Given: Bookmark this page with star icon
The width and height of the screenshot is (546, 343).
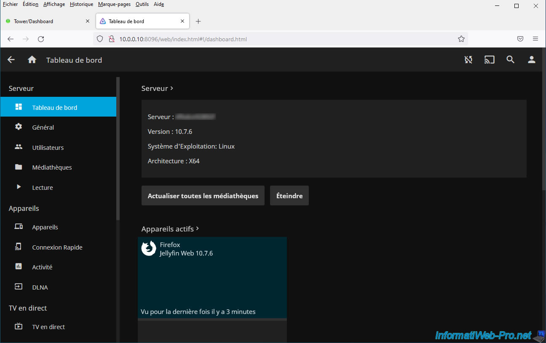Looking at the screenshot, I should 461,39.
